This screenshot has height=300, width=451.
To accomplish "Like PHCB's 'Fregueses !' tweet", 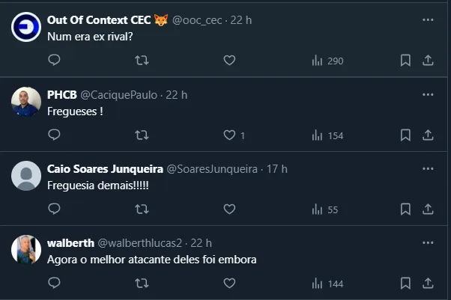I will point(230,135).
